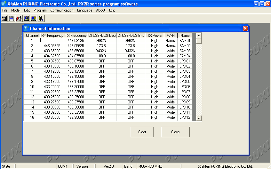Click the CTCSS/DCS Dec column header
Screen dimensions: 271x169
tap(102, 36)
